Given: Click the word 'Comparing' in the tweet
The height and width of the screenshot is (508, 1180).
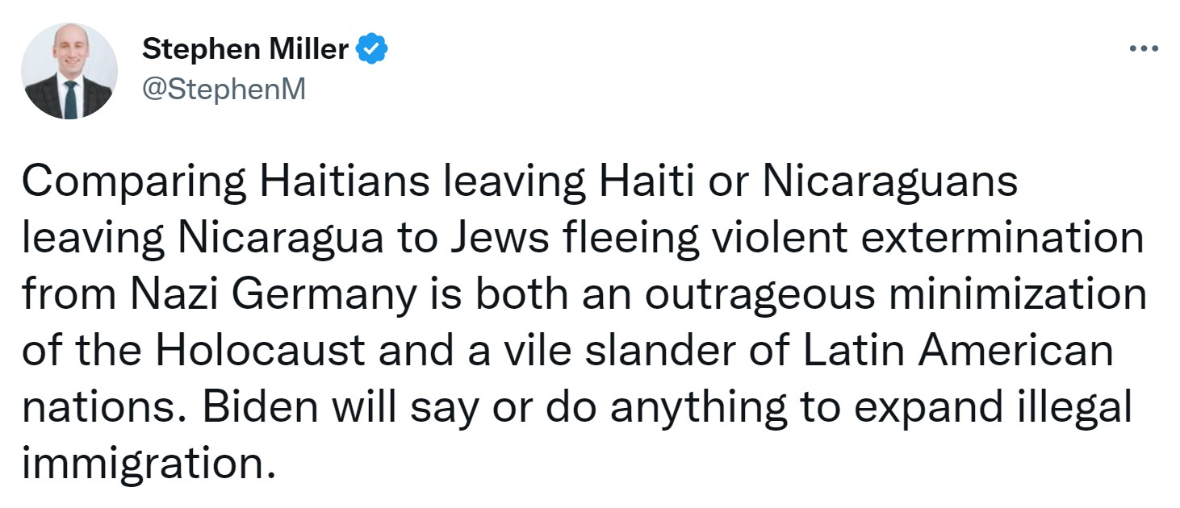Looking at the screenshot, I should [134, 184].
